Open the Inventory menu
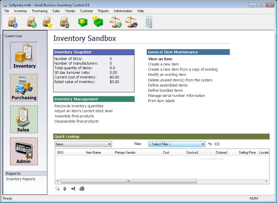Viewport: 277px width, 203px height. click(x=20, y=11)
